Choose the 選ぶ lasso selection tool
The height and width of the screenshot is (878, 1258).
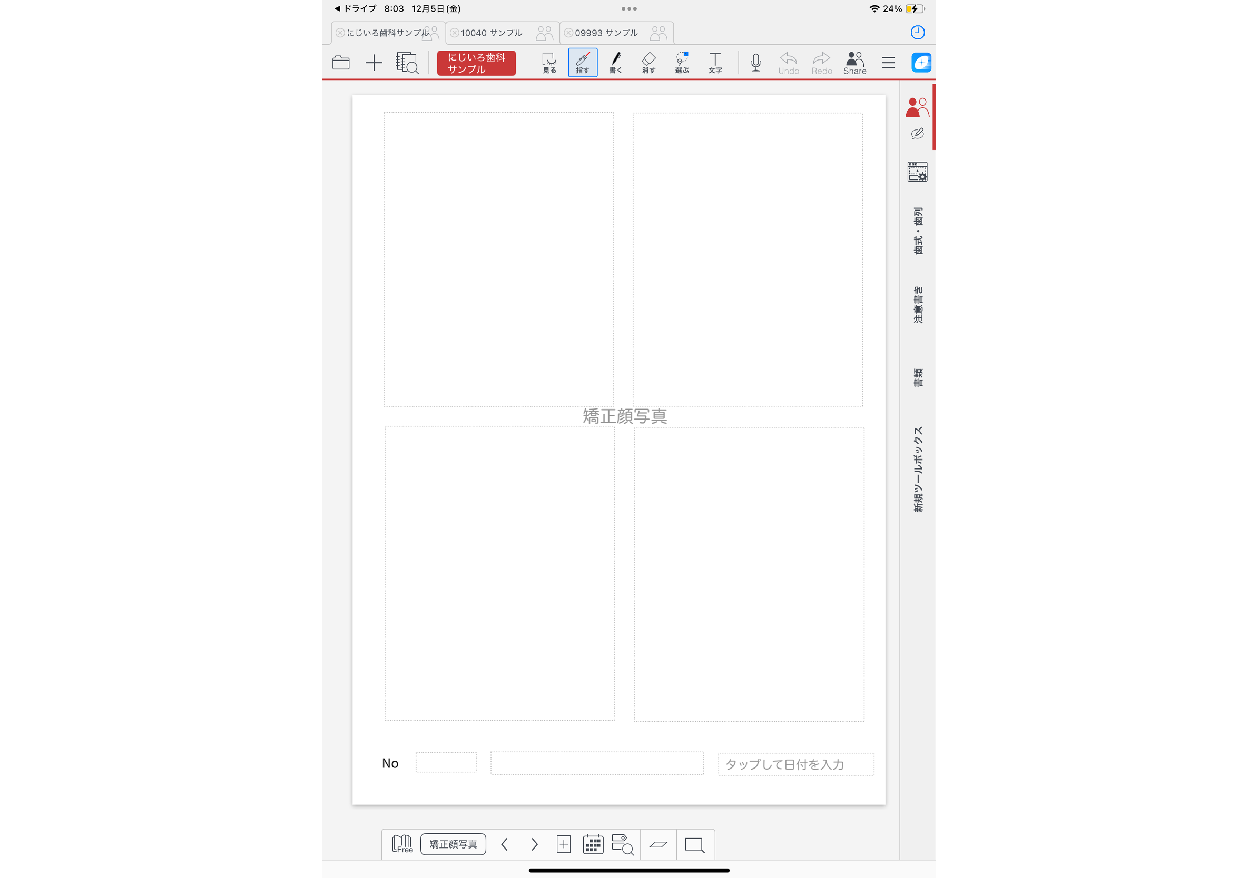click(682, 63)
